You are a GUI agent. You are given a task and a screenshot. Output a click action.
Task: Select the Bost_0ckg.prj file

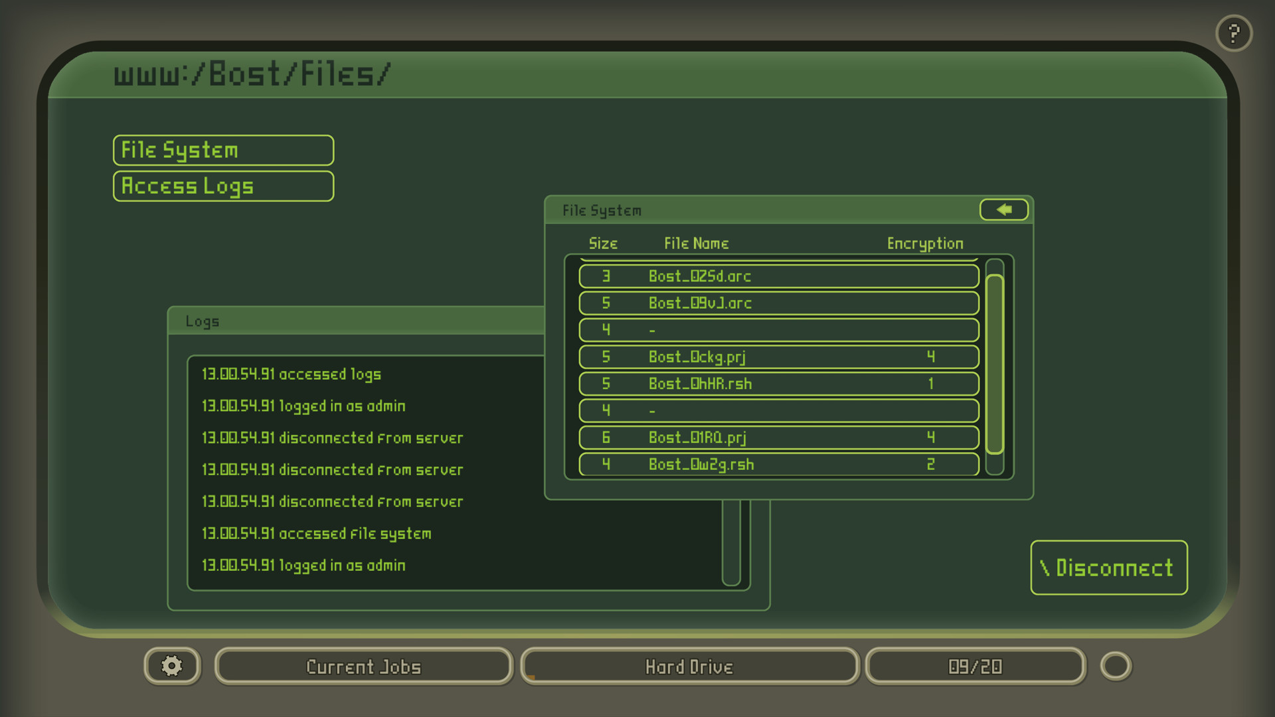pos(778,357)
